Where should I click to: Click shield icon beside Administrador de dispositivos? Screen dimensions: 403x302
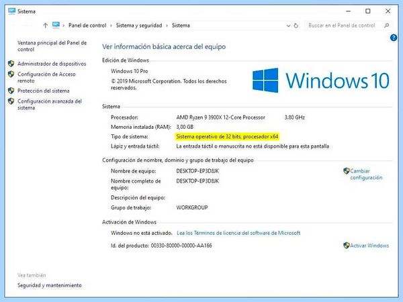tap(11, 64)
